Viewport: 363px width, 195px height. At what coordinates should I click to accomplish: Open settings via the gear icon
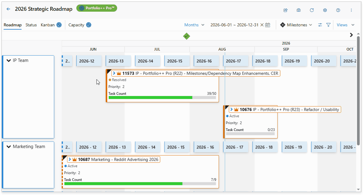(x=325, y=10)
